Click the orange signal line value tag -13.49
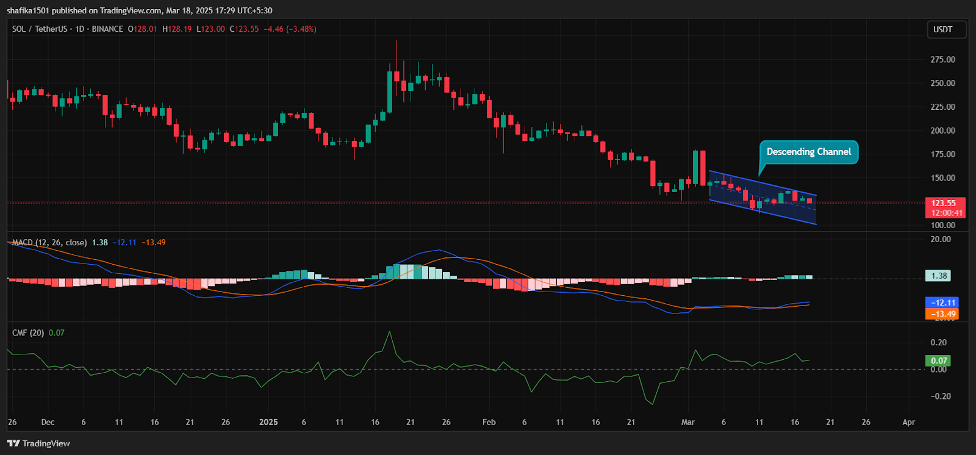The height and width of the screenshot is (455, 976). 942,314
